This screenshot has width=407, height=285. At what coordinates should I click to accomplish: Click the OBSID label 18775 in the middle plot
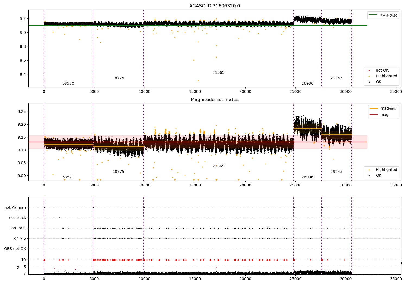(119, 172)
